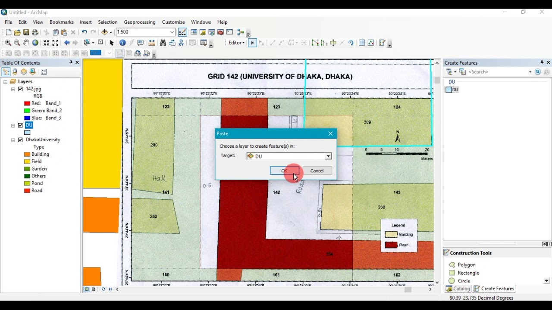This screenshot has height=310, width=552.
Task: Close the Paste dialog with X
Action: coord(330,133)
